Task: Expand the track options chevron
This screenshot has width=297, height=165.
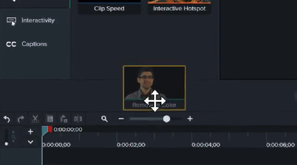Action: (31, 142)
